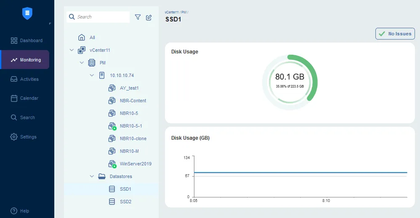
Task: Click the No Issues status button
Action: [x=395, y=34]
